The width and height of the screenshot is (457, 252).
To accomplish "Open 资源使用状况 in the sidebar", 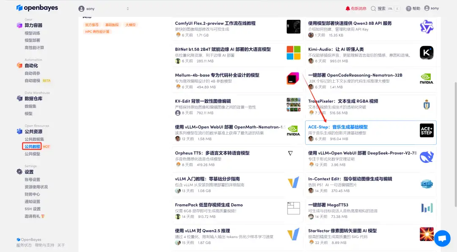I will (36, 187).
